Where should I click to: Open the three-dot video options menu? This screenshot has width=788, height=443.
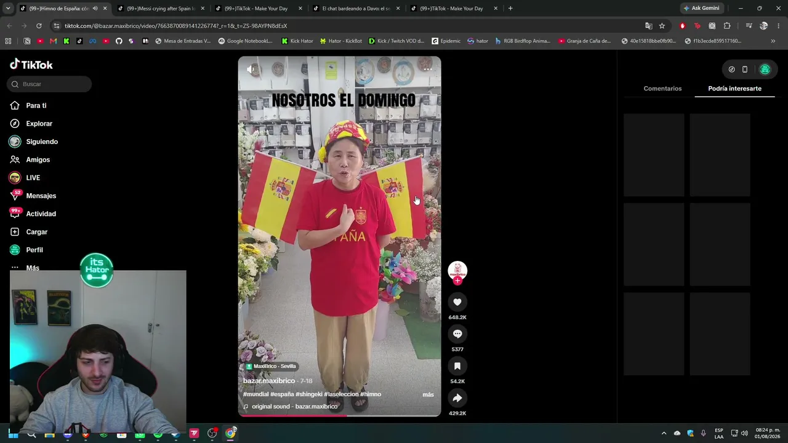click(x=428, y=70)
